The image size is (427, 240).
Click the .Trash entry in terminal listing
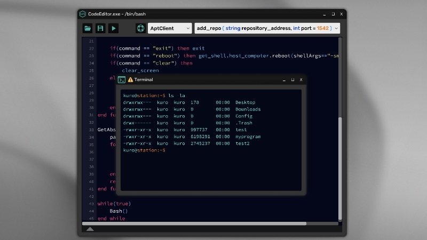tap(244, 123)
